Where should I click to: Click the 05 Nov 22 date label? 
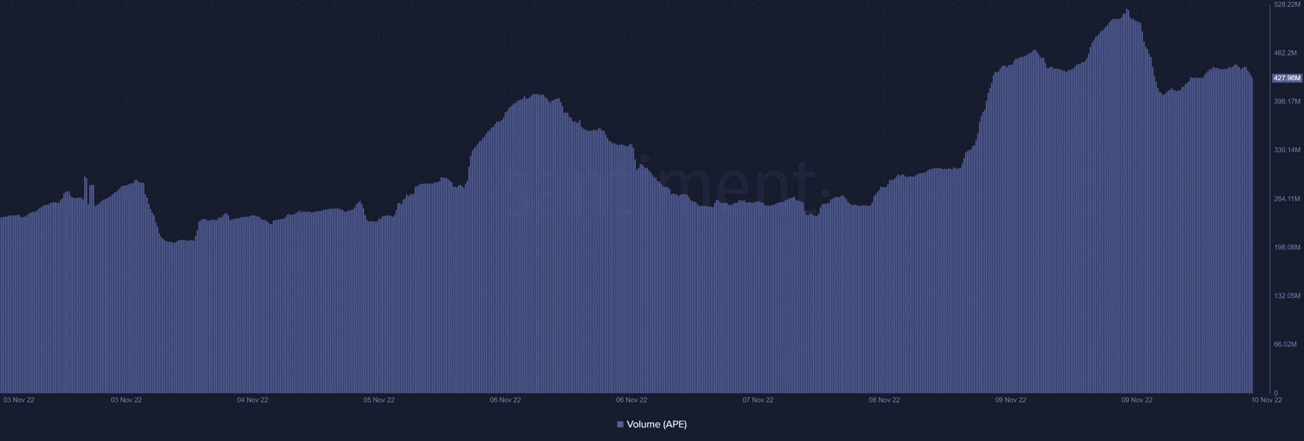[379, 400]
